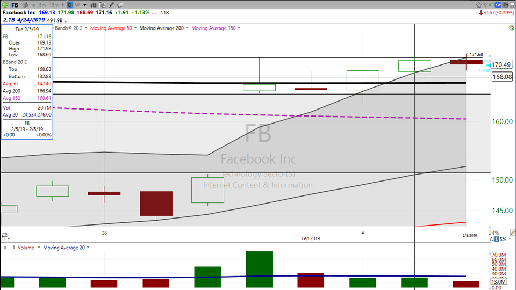
Task: Click the 171.68 high price annotation
Action: coord(476,55)
